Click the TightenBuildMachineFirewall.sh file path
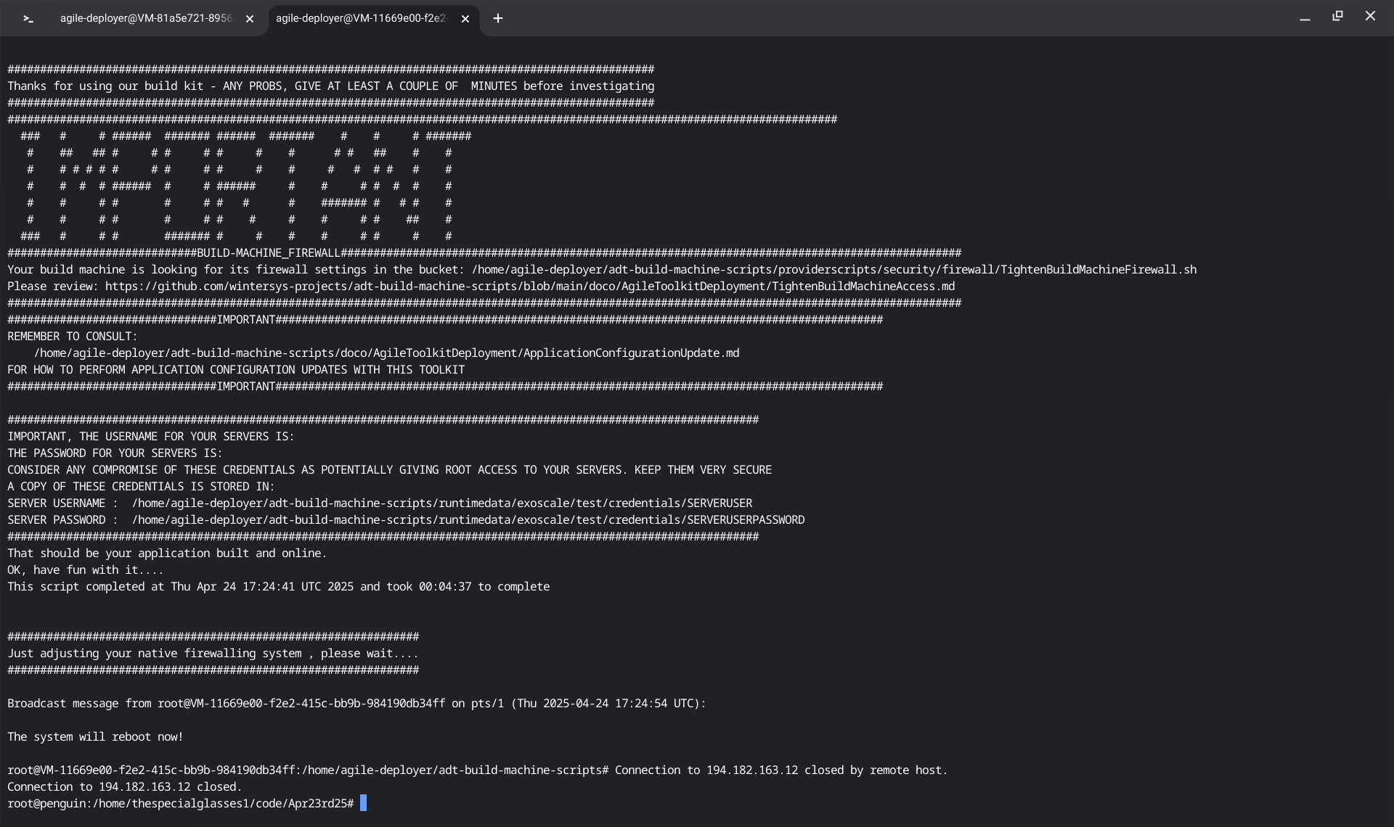1394x827 pixels. (833, 270)
